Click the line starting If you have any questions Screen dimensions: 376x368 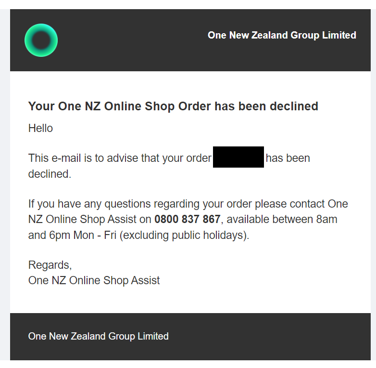(x=188, y=204)
